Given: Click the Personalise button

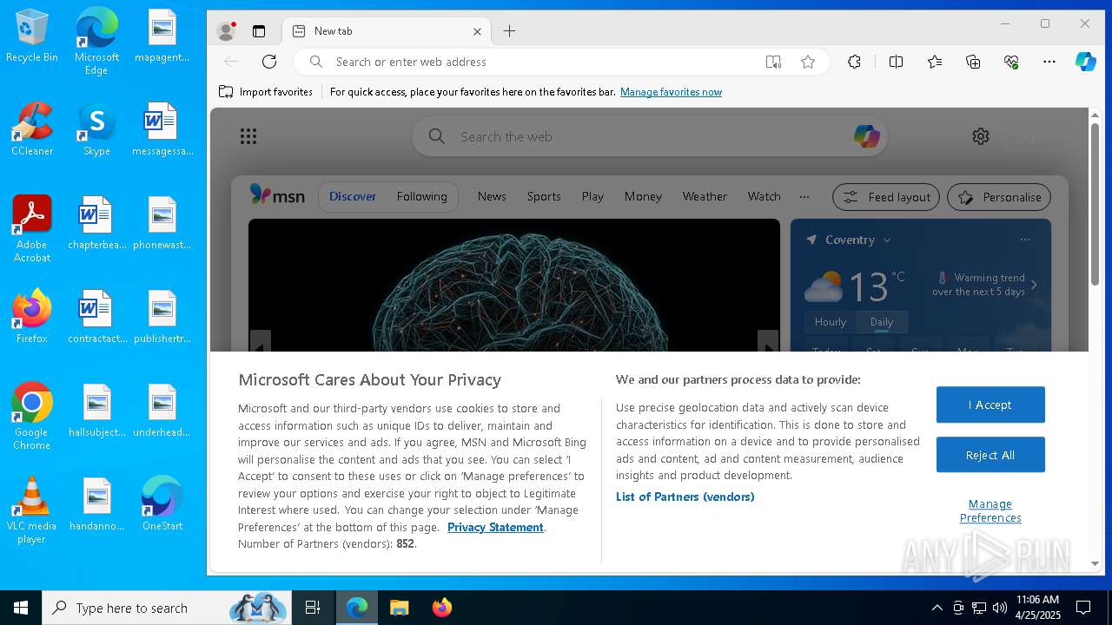Looking at the screenshot, I should pos(999,197).
